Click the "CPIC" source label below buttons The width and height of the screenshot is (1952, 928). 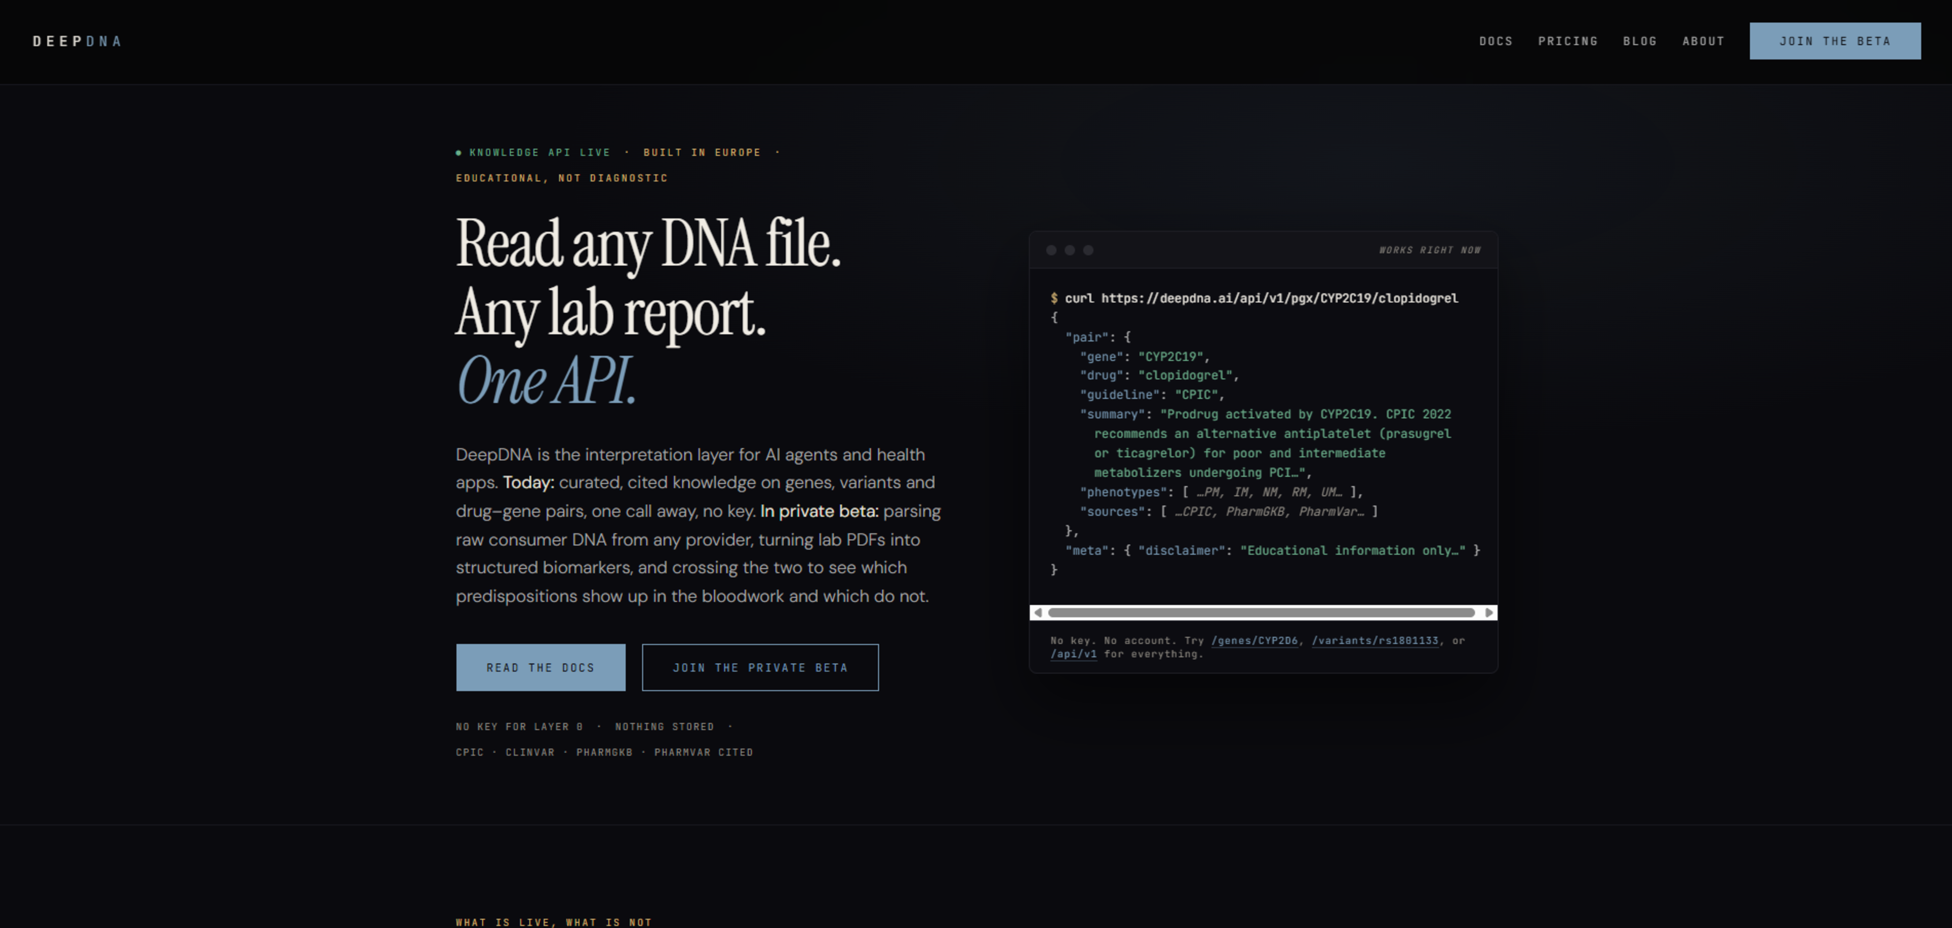(x=469, y=752)
